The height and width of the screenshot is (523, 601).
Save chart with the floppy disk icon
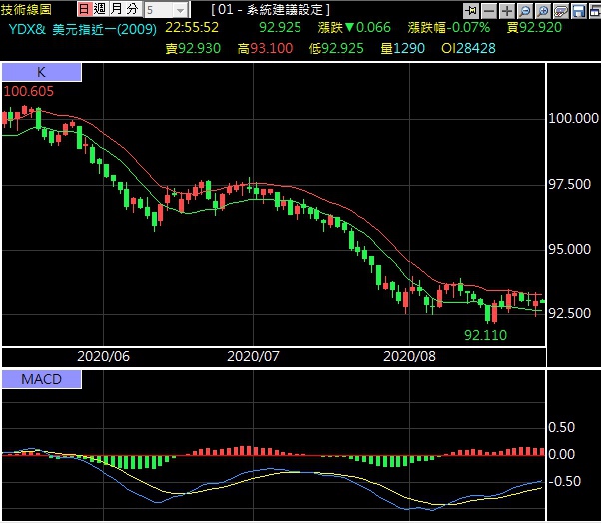[x=579, y=11]
